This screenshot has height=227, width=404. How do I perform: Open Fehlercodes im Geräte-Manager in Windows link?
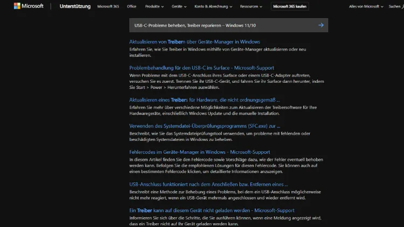[x=199, y=152]
